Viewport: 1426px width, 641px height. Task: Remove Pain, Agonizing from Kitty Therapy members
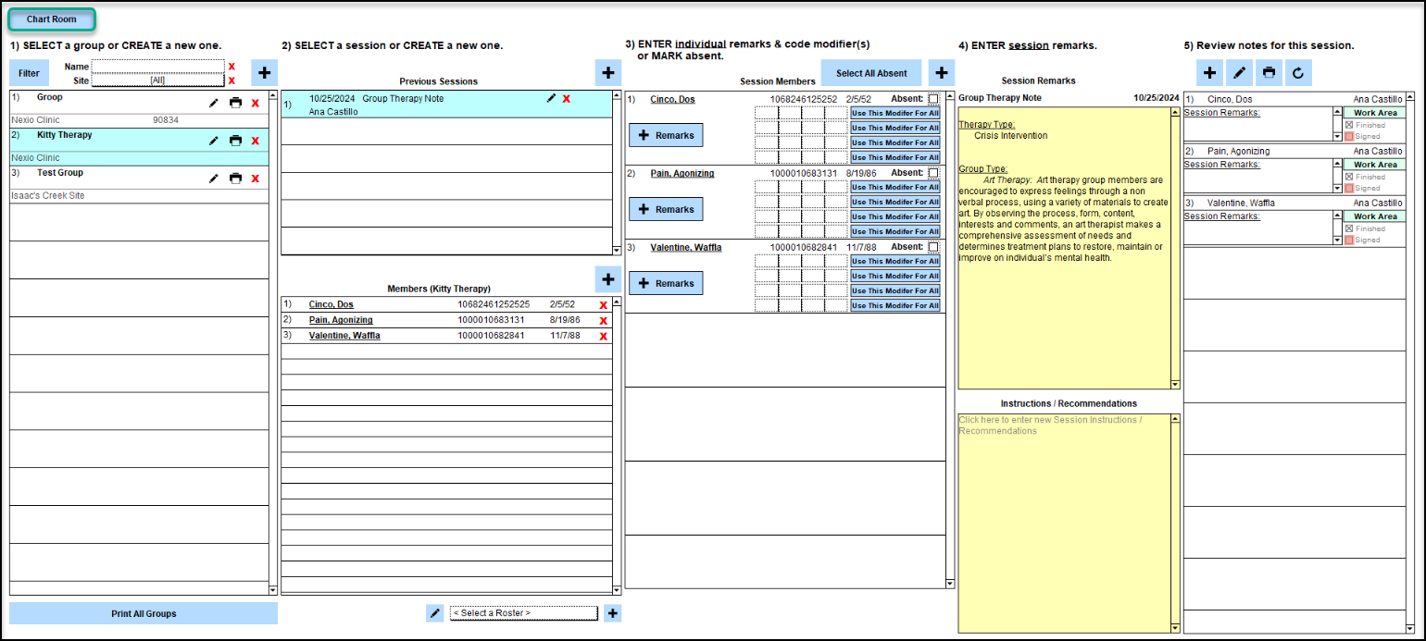pyautogui.click(x=604, y=321)
